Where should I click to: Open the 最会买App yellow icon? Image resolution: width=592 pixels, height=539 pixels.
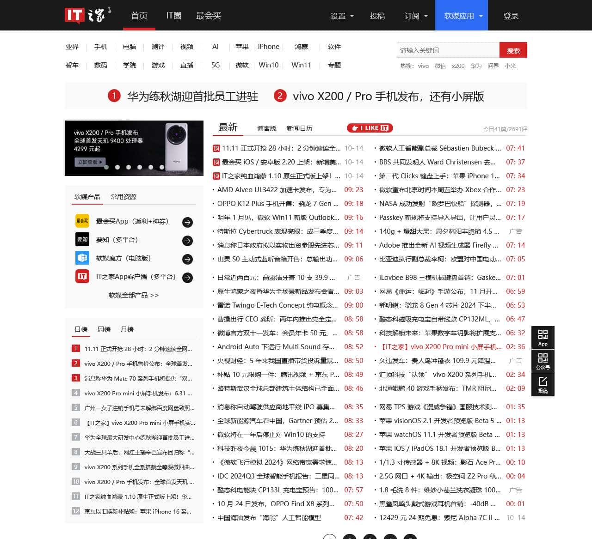point(82,221)
